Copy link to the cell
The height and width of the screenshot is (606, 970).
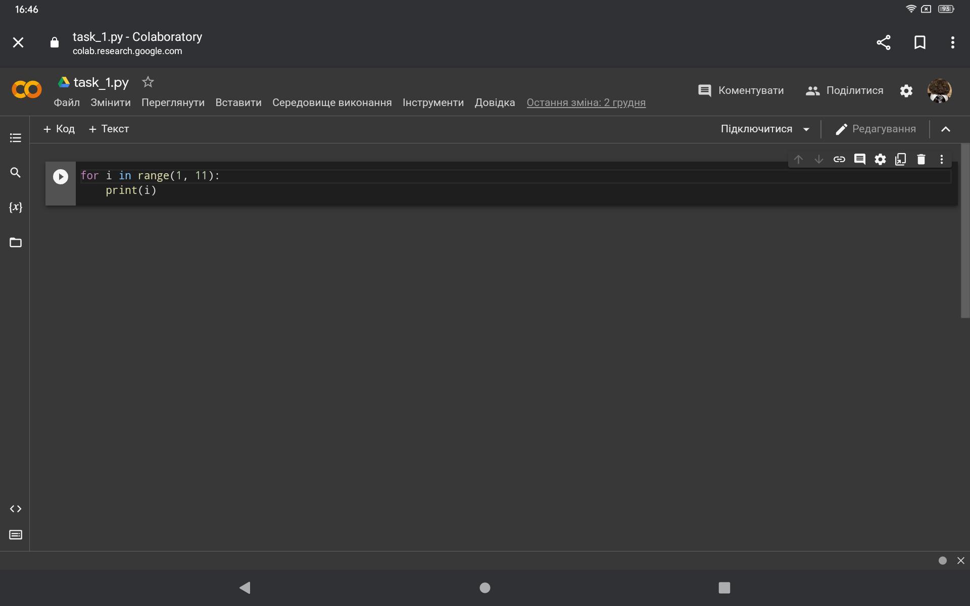pos(839,160)
